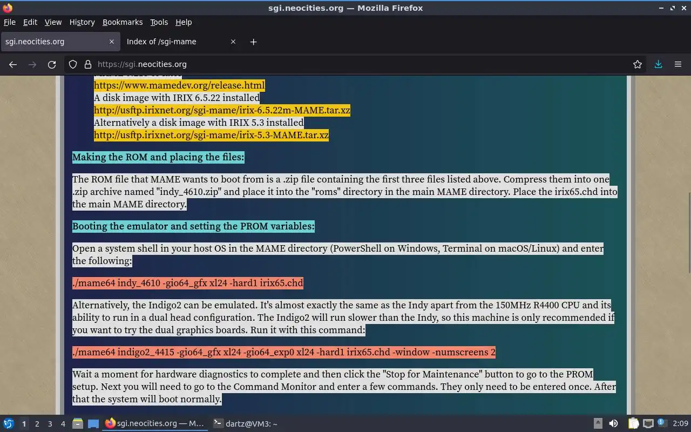Open the Help menu
The width and height of the screenshot is (691, 432).
(x=184, y=22)
